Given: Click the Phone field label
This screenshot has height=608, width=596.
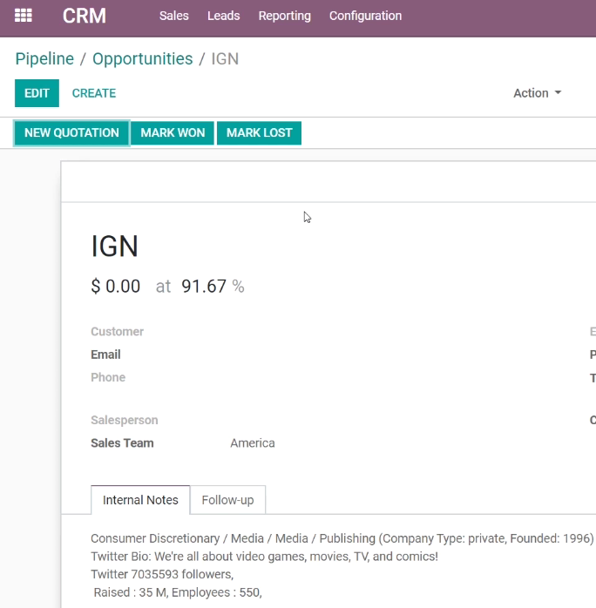Looking at the screenshot, I should pyautogui.click(x=108, y=377).
